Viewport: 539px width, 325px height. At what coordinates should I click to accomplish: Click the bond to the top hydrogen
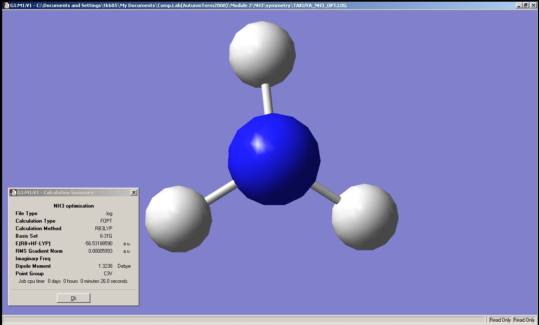click(267, 99)
